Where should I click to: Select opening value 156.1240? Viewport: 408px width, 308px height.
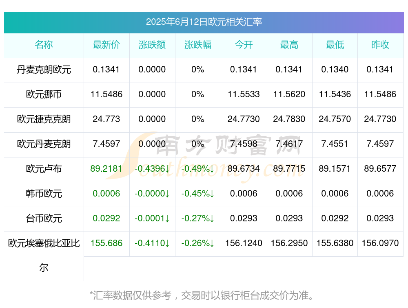[244, 243]
